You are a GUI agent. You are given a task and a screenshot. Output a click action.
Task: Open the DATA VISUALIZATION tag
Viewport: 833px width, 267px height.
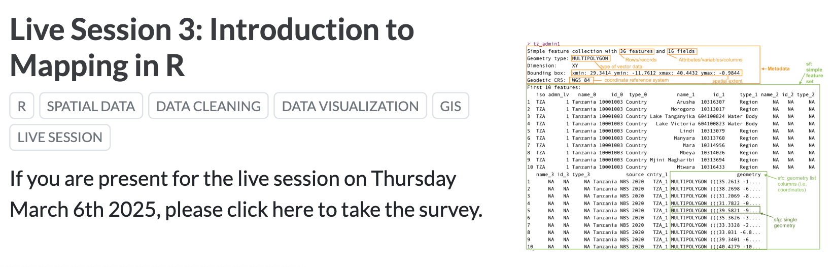pyautogui.click(x=350, y=106)
